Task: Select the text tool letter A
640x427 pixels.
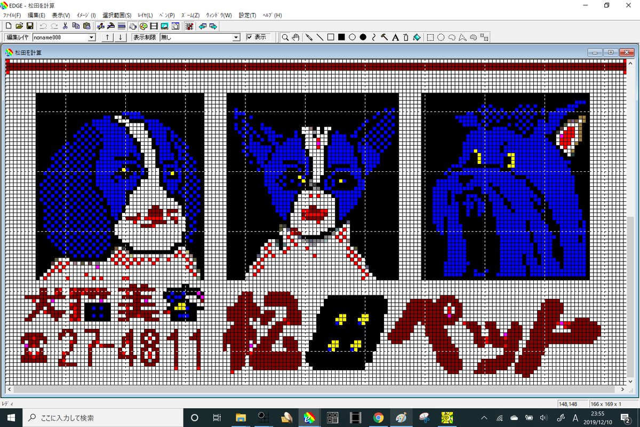Action: [x=395, y=37]
